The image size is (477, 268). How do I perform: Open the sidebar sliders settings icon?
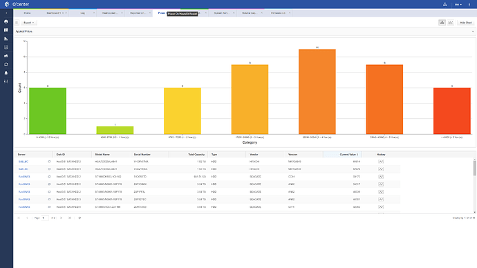click(6, 82)
